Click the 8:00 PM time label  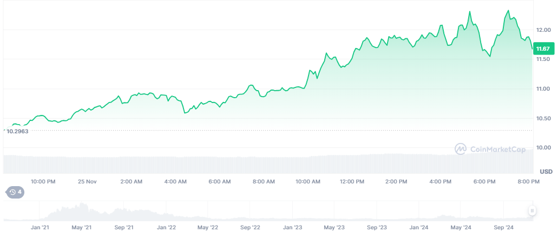tap(529, 182)
